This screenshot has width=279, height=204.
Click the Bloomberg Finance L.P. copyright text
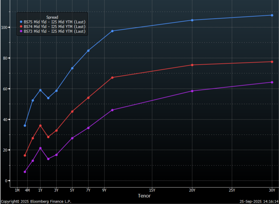(36, 202)
